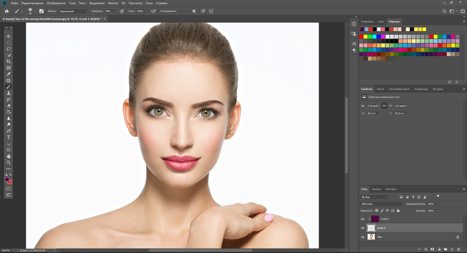Image resolution: width=467 pixels, height=253 pixels.
Task: Click the background color swatch in toolbox
Action: click(x=10, y=182)
